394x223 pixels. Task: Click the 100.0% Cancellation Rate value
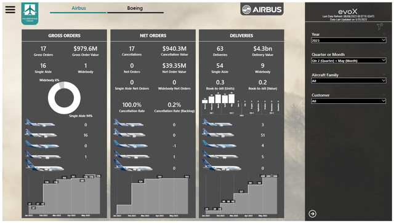(x=132, y=104)
